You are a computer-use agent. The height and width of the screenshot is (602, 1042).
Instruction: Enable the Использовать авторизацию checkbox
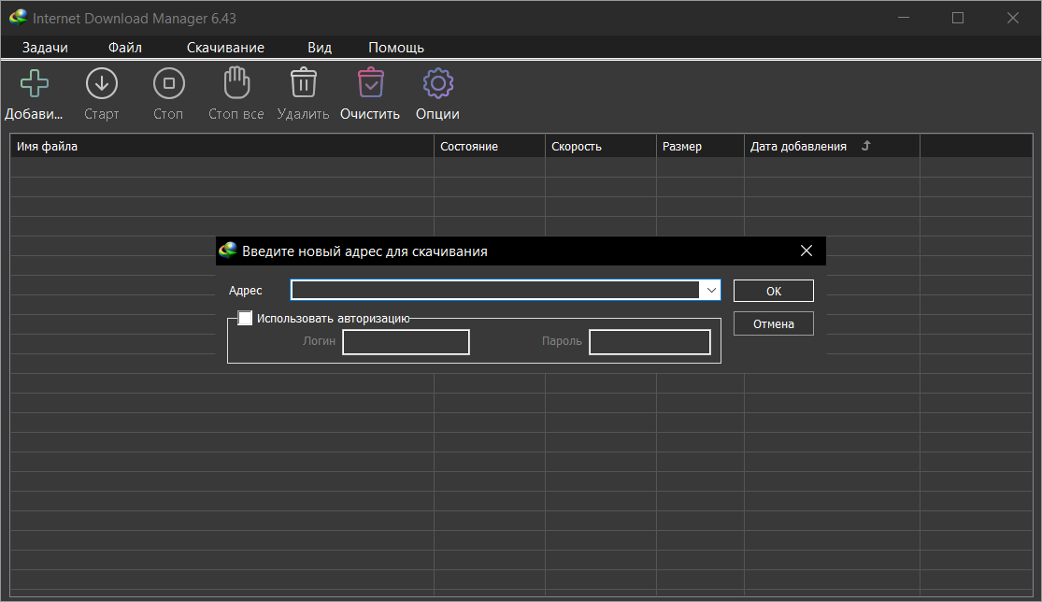pyautogui.click(x=245, y=318)
